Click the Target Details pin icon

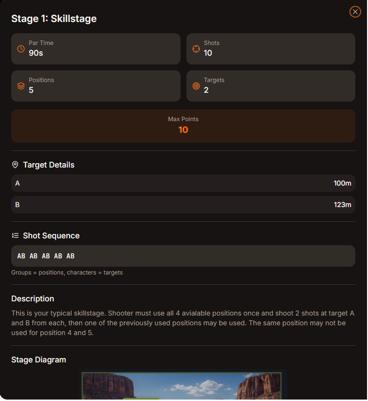(15, 165)
